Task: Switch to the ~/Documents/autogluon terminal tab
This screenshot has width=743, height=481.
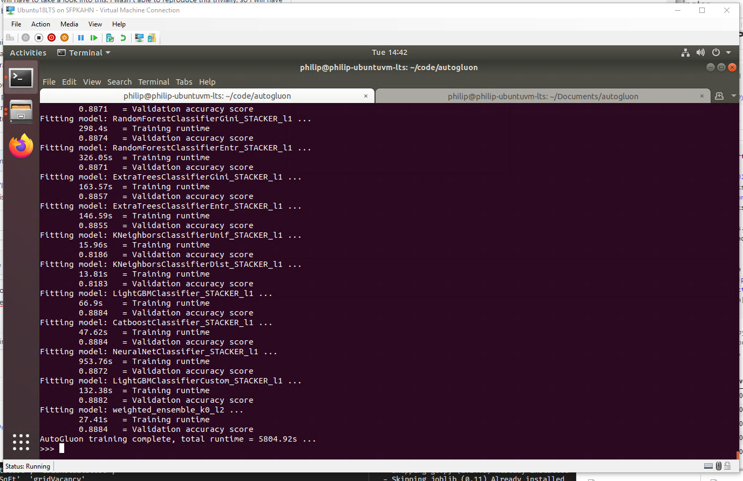Action: 543,97
